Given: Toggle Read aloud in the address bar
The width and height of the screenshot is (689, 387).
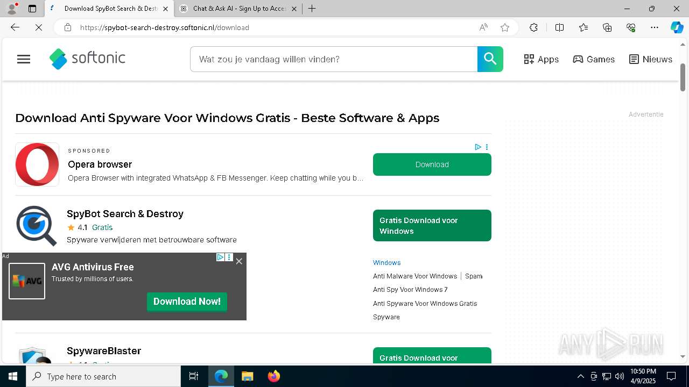Looking at the screenshot, I should [x=483, y=27].
